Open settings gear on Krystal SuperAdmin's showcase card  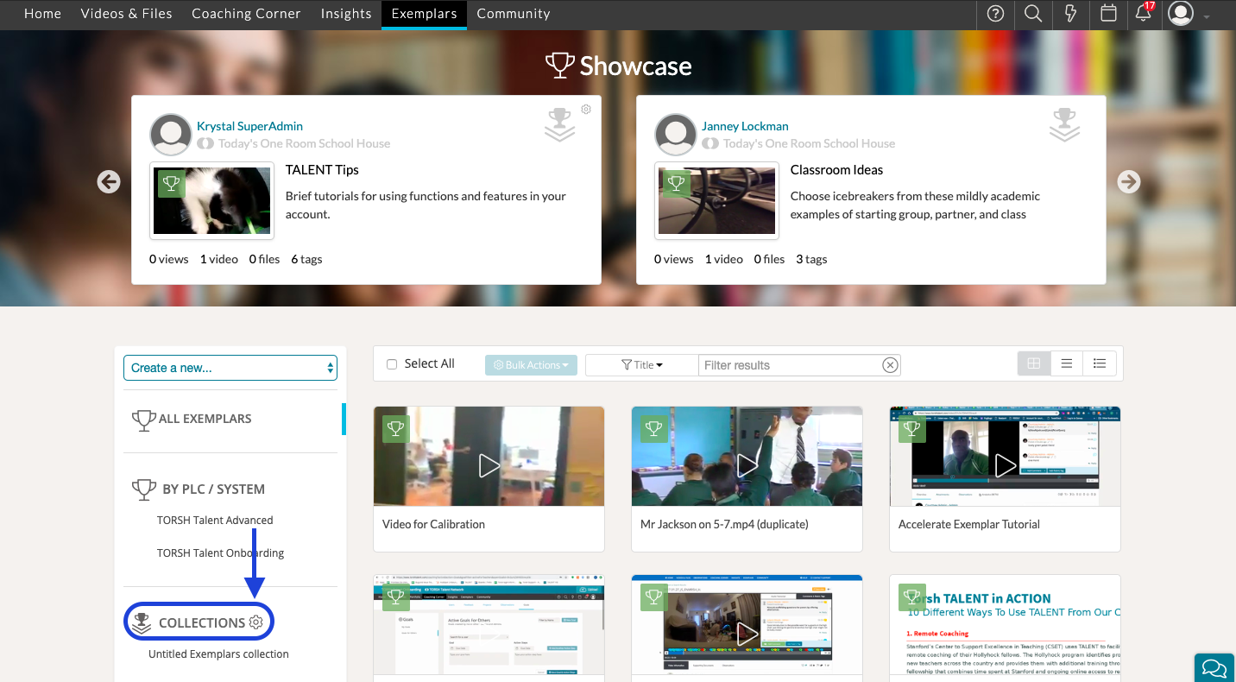586,109
